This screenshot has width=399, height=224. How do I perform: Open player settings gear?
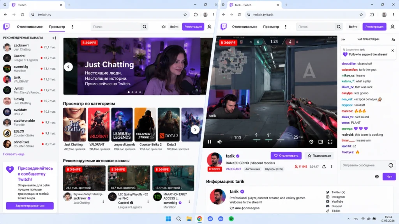tap(311, 142)
